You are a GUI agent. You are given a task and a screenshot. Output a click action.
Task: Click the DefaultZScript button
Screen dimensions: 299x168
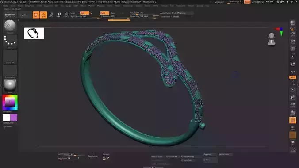click(x=257, y=2)
